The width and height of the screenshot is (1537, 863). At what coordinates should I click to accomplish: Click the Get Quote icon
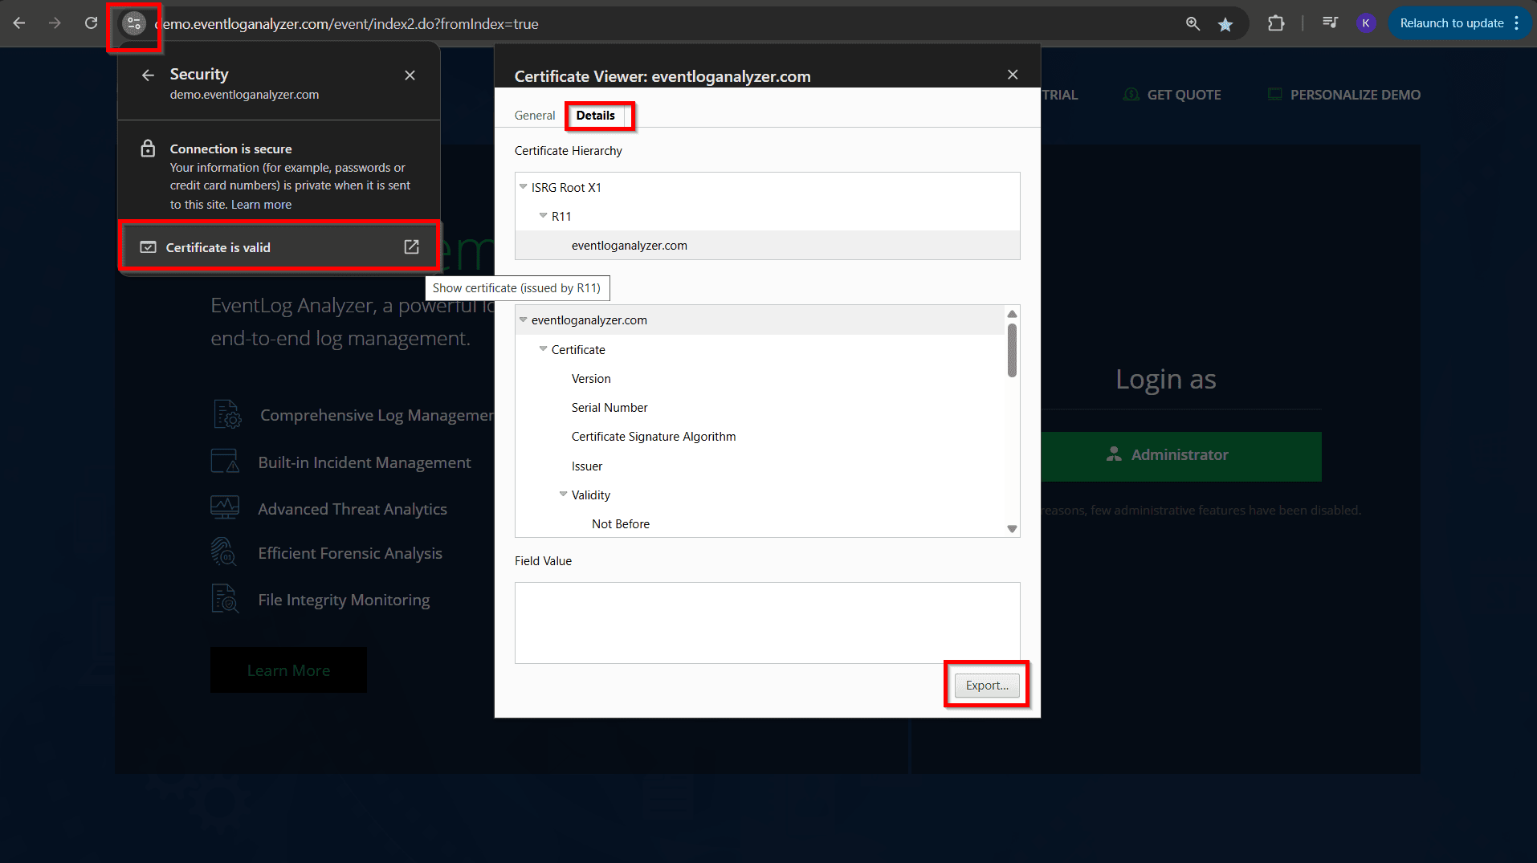tap(1131, 95)
